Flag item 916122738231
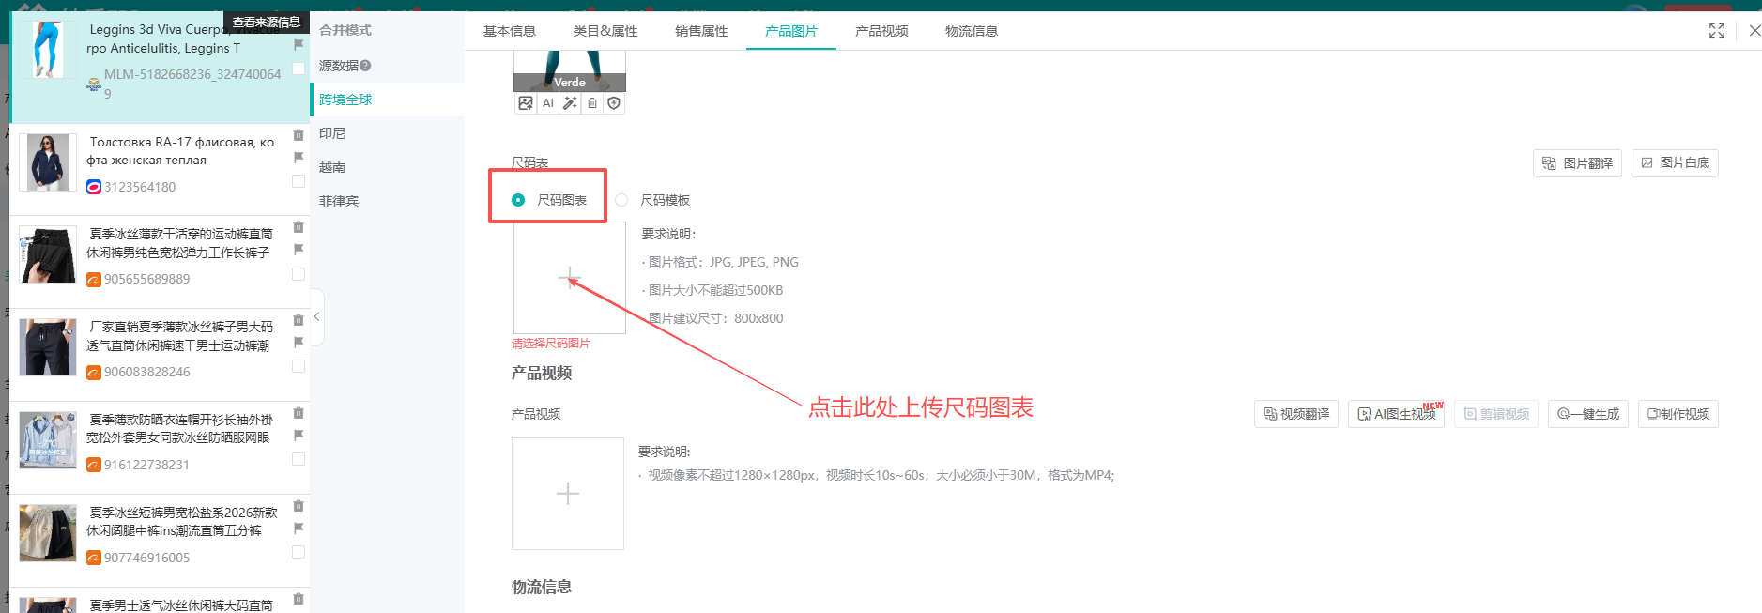1762x613 pixels. click(299, 435)
